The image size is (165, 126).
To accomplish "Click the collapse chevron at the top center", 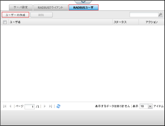I will point(83,2).
